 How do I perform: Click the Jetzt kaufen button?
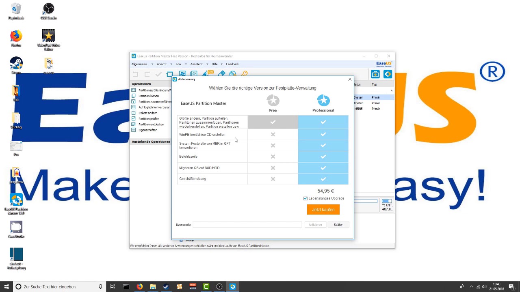[323, 210]
